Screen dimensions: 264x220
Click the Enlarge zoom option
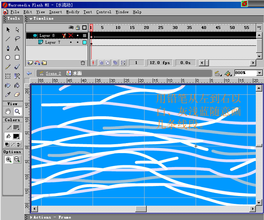(9, 160)
